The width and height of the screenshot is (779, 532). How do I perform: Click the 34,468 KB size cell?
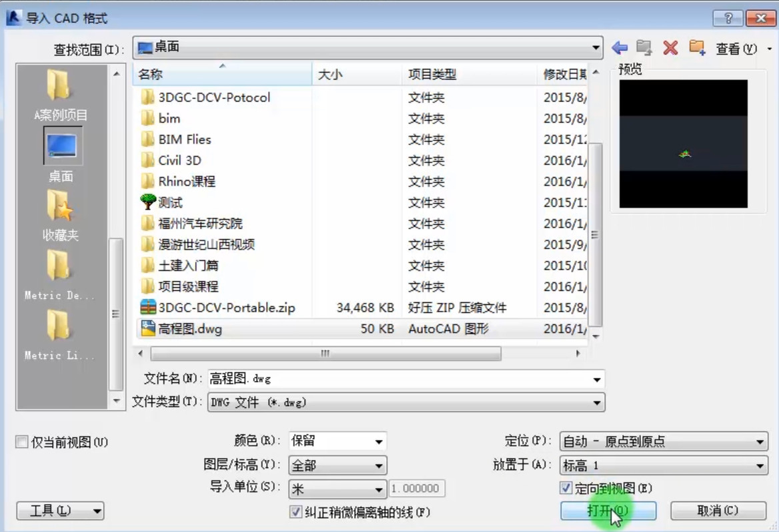pyautogui.click(x=365, y=308)
